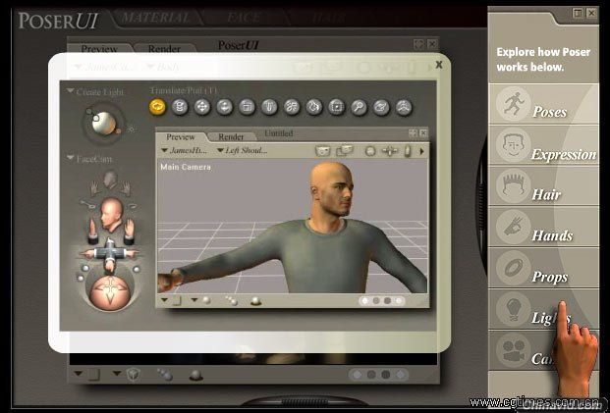Open the Props section in sidebar
The height and width of the screenshot is (413, 610).
coord(543,269)
